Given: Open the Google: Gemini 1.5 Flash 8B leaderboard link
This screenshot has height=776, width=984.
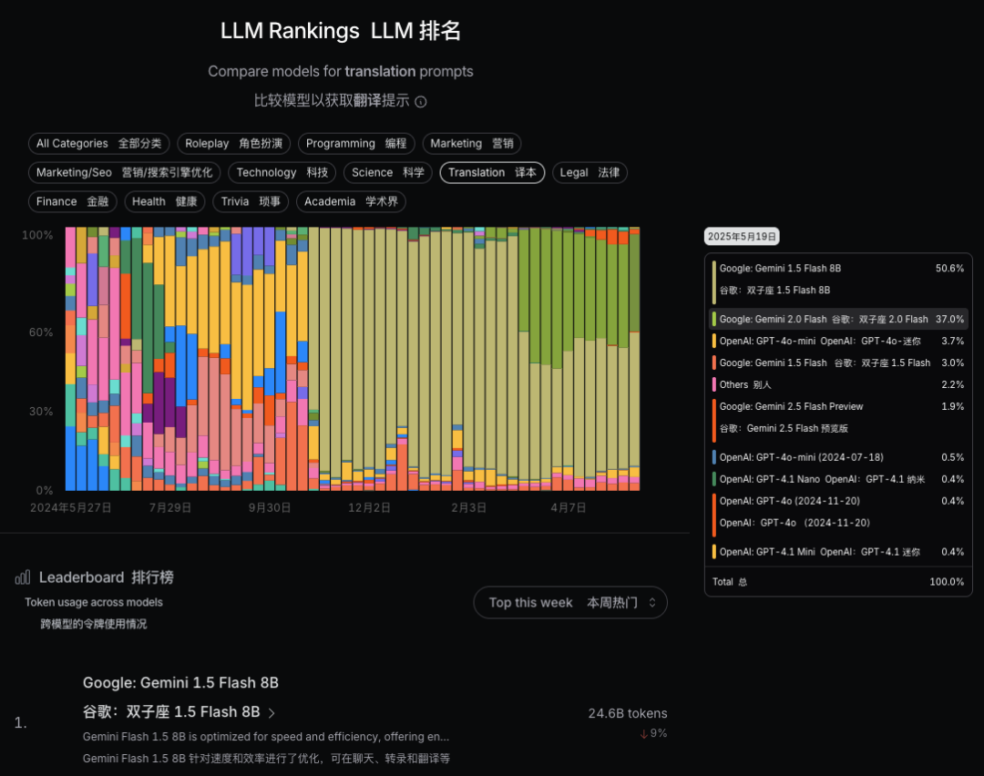Looking at the screenshot, I should (x=180, y=683).
